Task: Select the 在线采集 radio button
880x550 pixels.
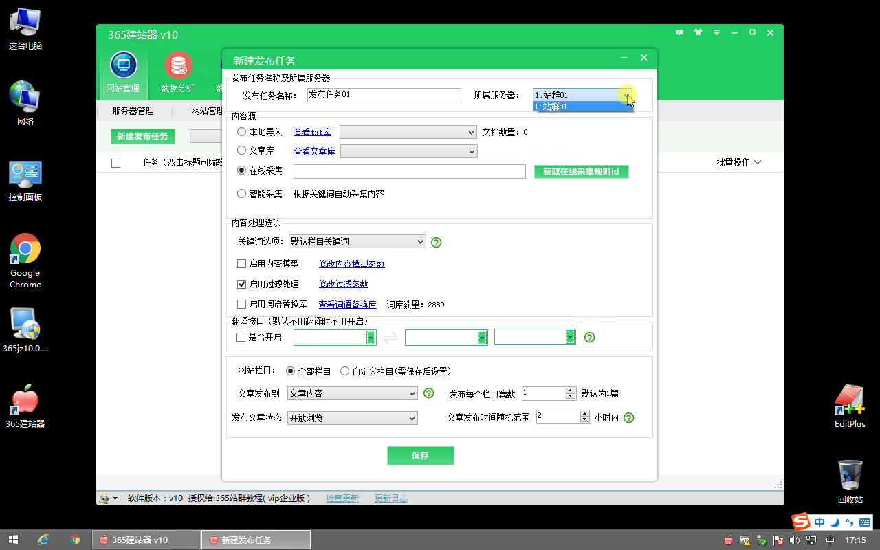Action: click(x=242, y=170)
